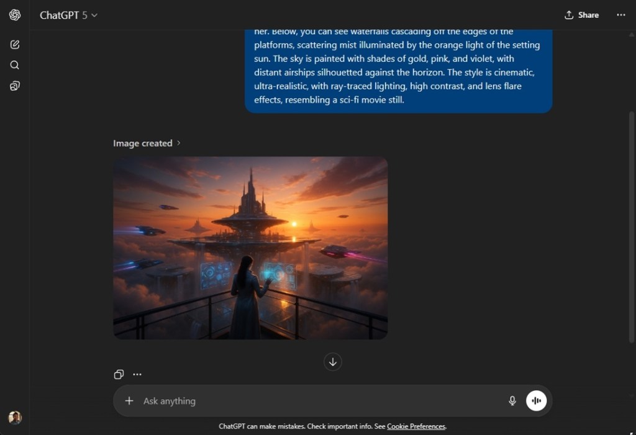Open your profile avatar menu

tap(14, 418)
